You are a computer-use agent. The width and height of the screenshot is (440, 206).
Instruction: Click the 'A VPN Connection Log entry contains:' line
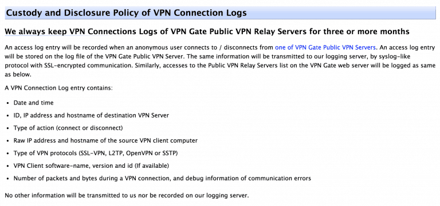coord(58,88)
